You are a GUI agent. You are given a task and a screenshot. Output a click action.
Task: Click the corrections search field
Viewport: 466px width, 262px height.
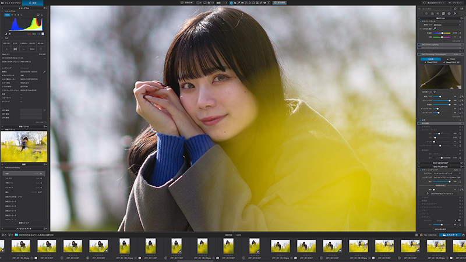pyautogui.click(x=435, y=9)
